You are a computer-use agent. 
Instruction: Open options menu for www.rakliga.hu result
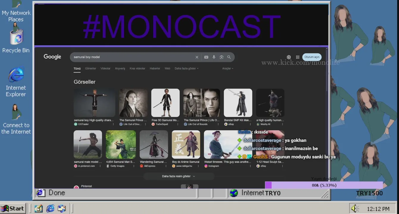coord(198,166)
